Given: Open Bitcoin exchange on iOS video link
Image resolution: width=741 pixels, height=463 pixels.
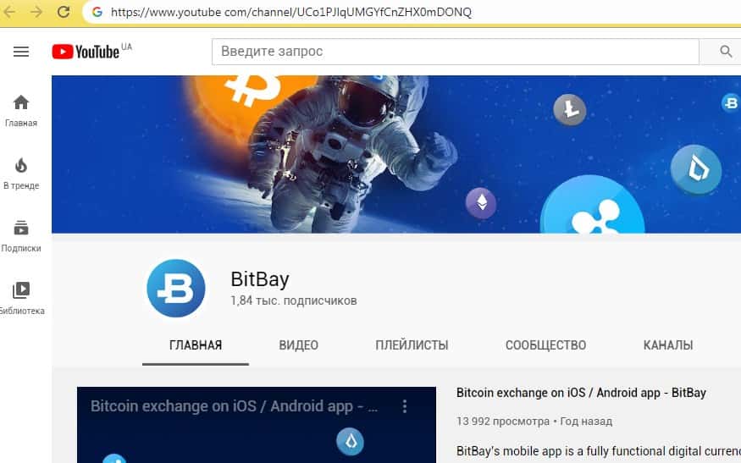Looking at the screenshot, I should [581, 393].
